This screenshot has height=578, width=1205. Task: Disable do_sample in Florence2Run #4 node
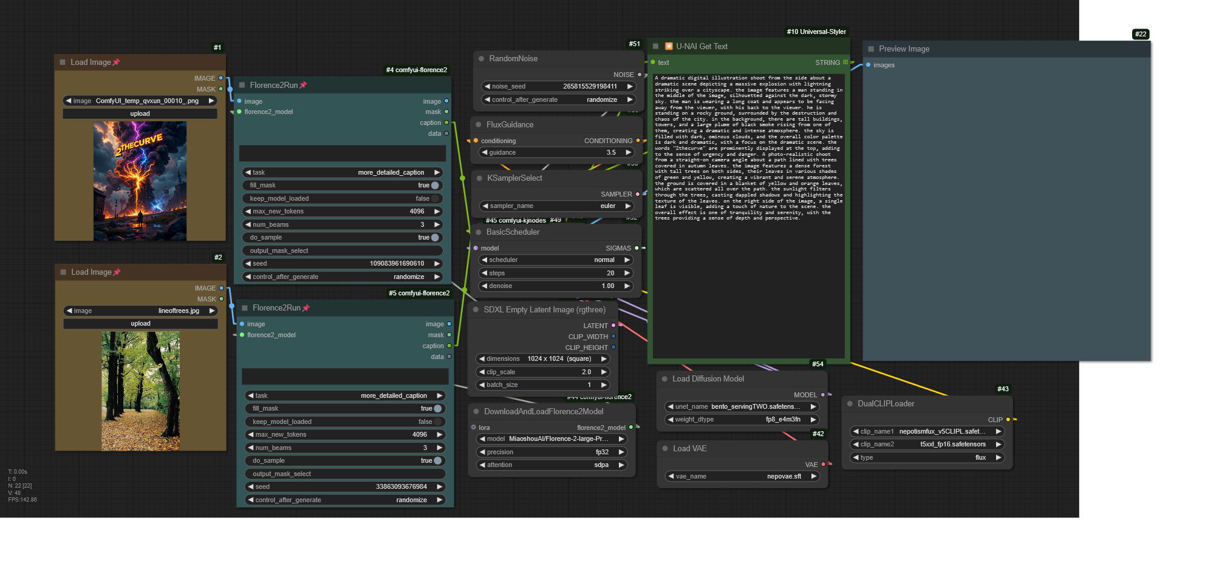(x=435, y=238)
